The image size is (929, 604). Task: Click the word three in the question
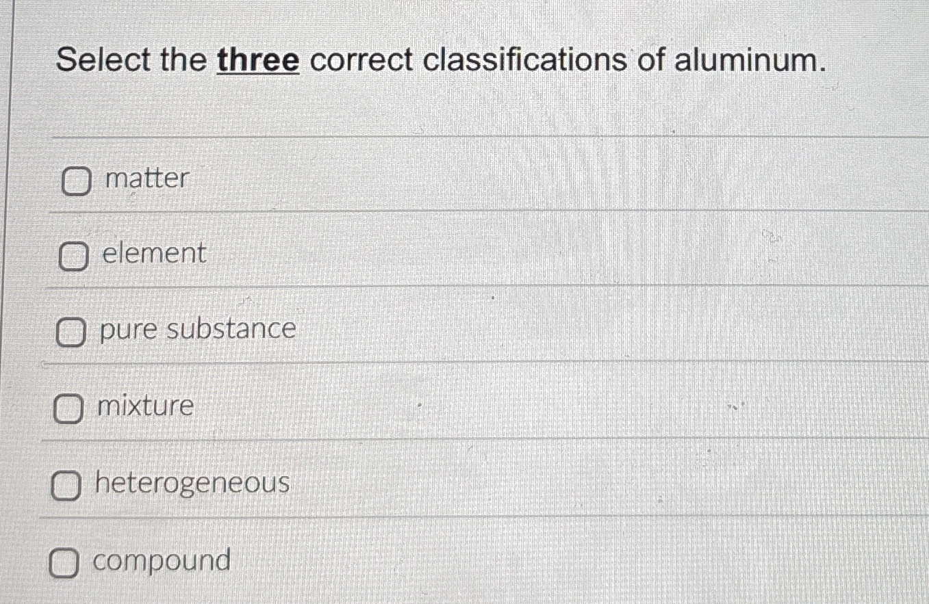[x=258, y=62]
